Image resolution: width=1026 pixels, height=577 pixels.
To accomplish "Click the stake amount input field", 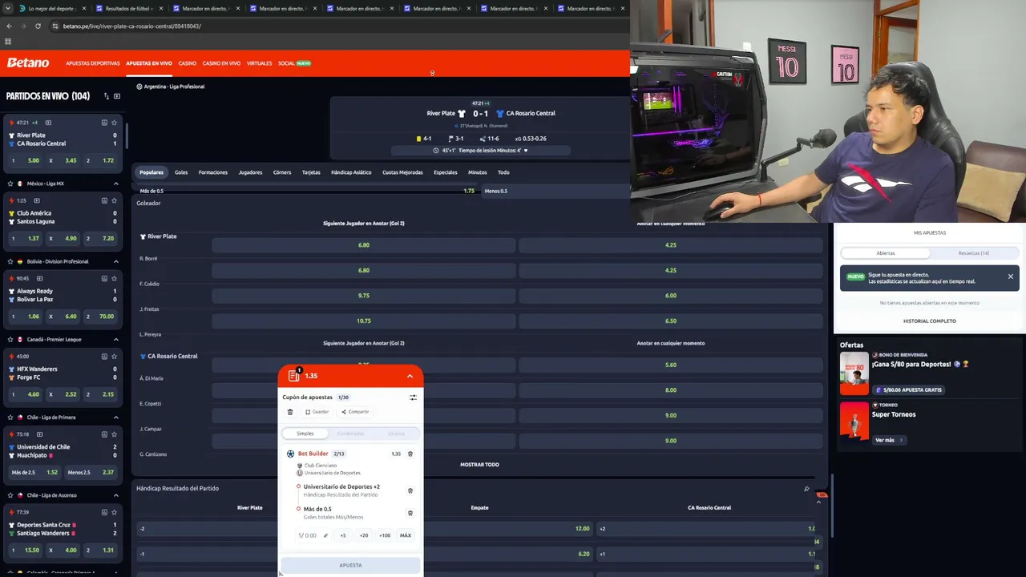I will pyautogui.click(x=313, y=535).
